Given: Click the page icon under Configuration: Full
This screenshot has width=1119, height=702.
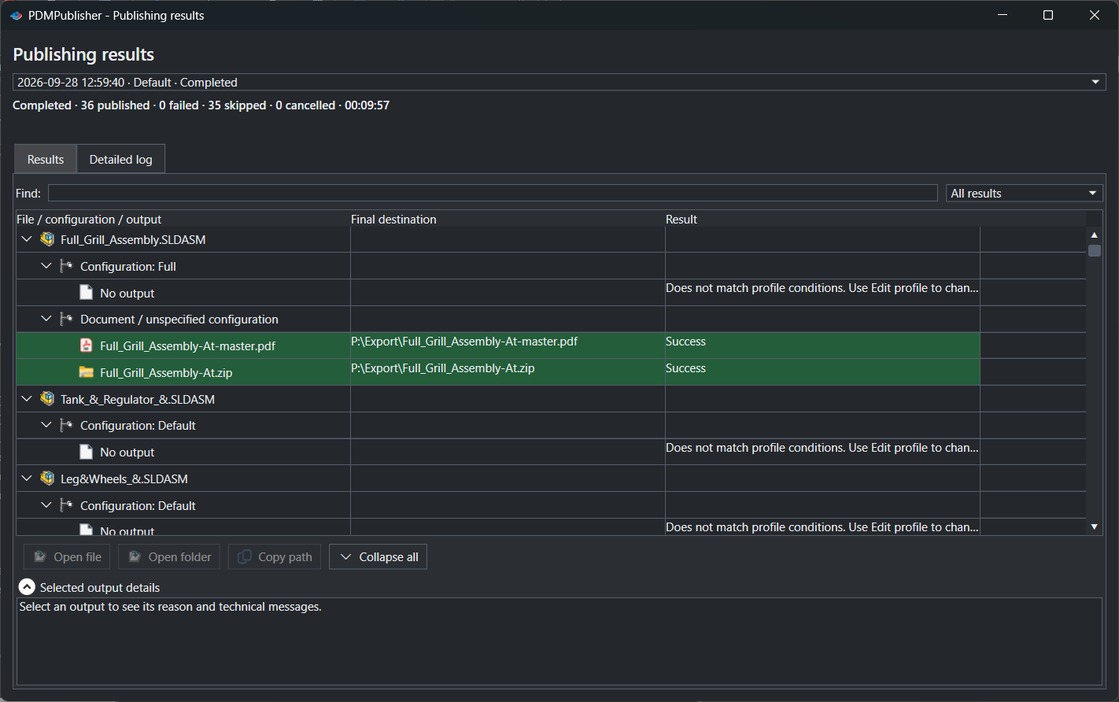Looking at the screenshot, I should point(87,293).
